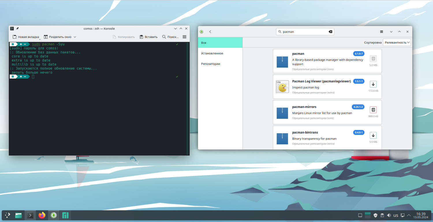
Task: Click the 6.1.0-7 version badge
Action: tap(359, 54)
